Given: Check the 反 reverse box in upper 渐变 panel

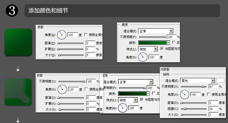Looking at the screenshot, I should point(174,42).
